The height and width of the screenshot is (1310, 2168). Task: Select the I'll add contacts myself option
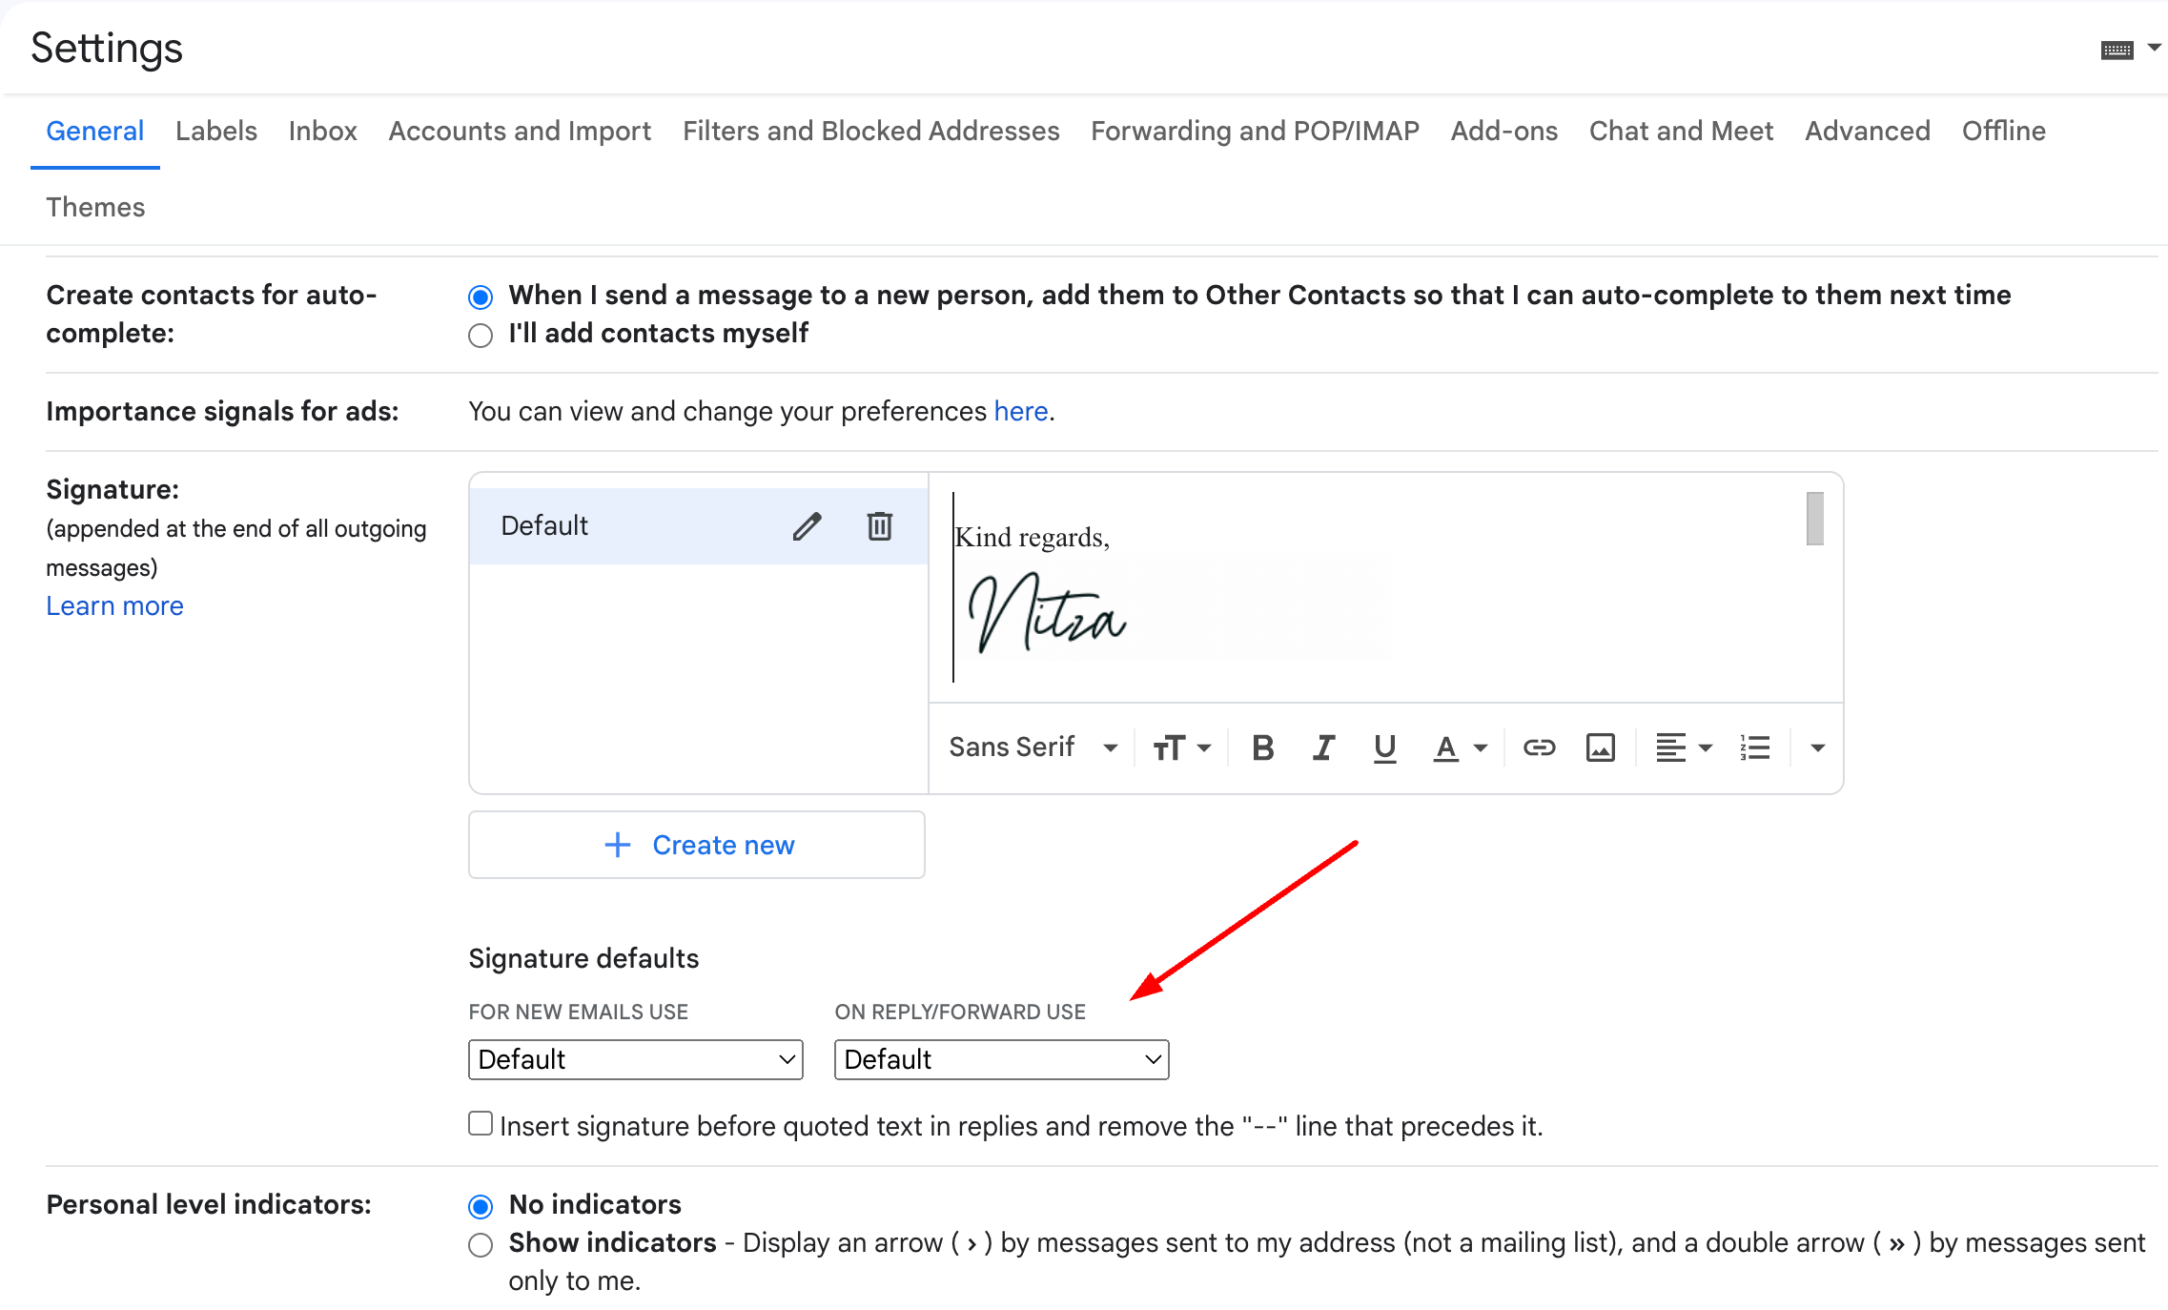tap(480, 335)
